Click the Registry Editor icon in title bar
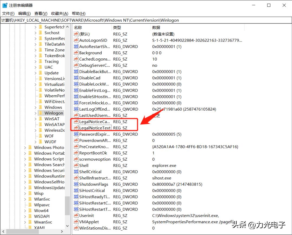The height and width of the screenshot is (235, 292). [5, 5]
